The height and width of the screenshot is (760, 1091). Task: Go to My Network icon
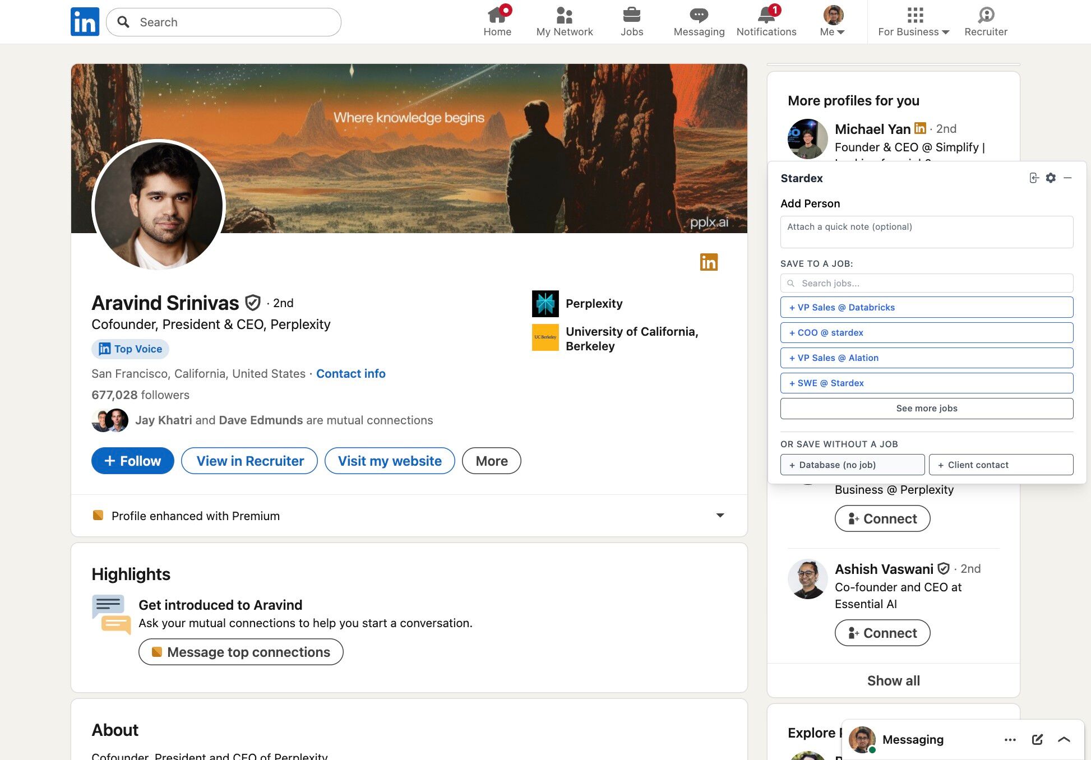point(564,16)
